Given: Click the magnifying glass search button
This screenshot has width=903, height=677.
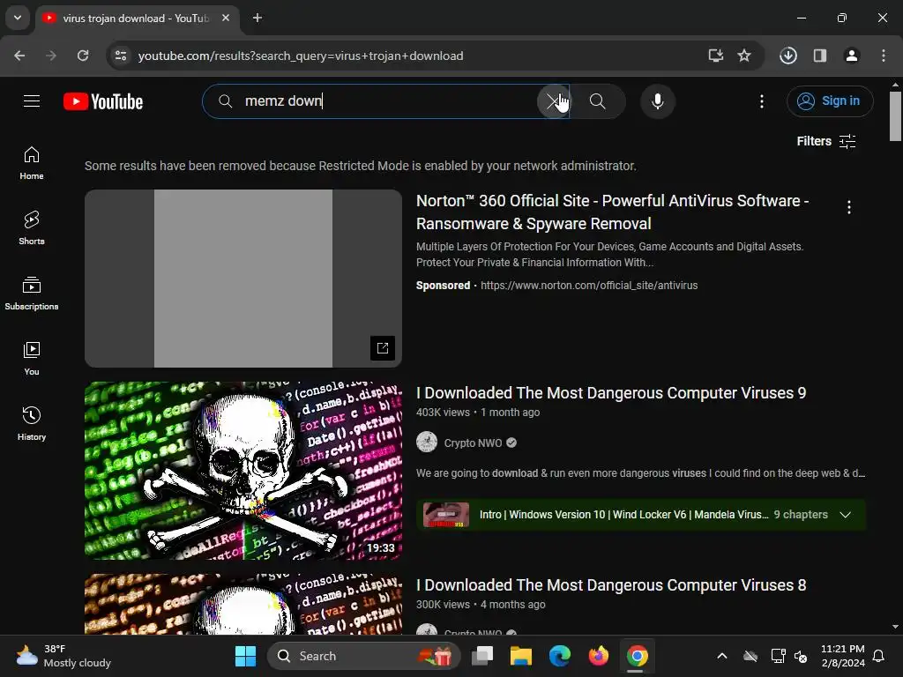Looking at the screenshot, I should (597, 101).
